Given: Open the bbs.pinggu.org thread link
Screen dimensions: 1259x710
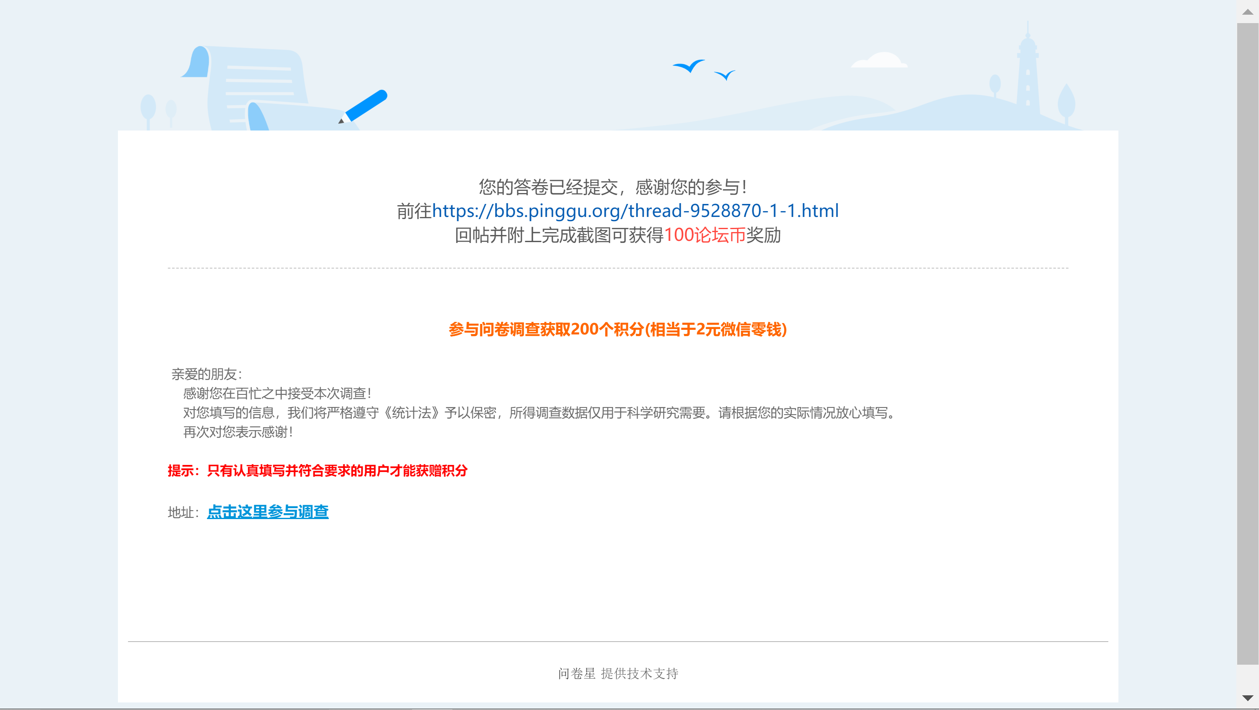Looking at the screenshot, I should pos(635,211).
